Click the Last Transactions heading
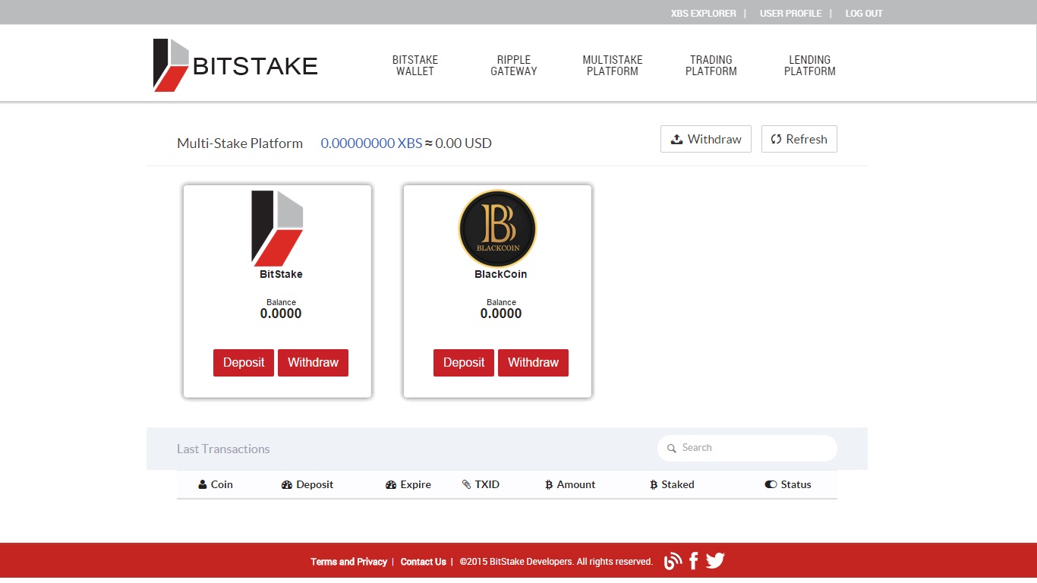 pos(223,449)
